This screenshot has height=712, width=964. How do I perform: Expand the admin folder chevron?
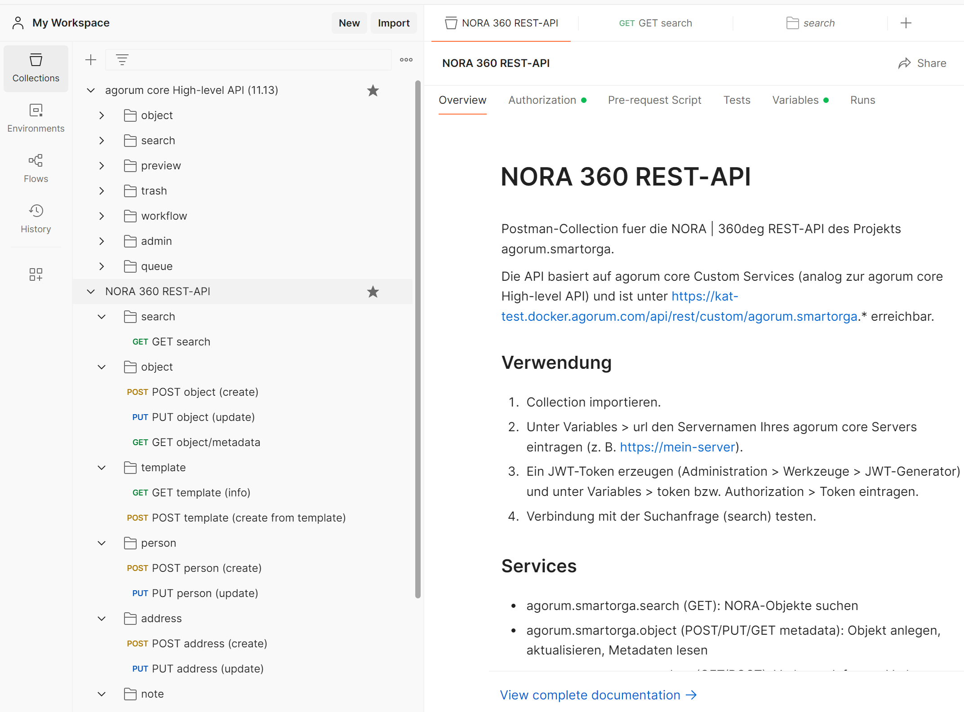[x=102, y=241]
